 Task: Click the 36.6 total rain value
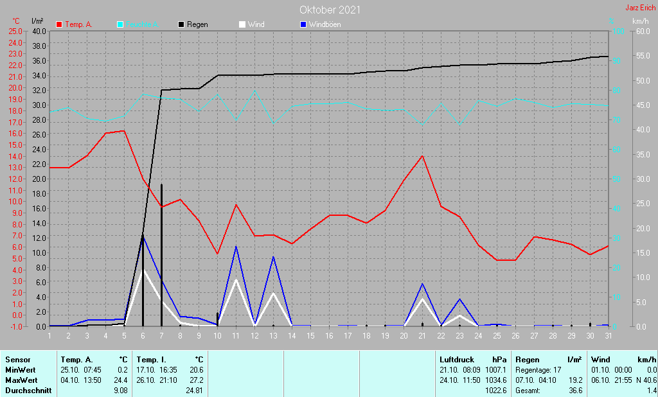coord(575,391)
